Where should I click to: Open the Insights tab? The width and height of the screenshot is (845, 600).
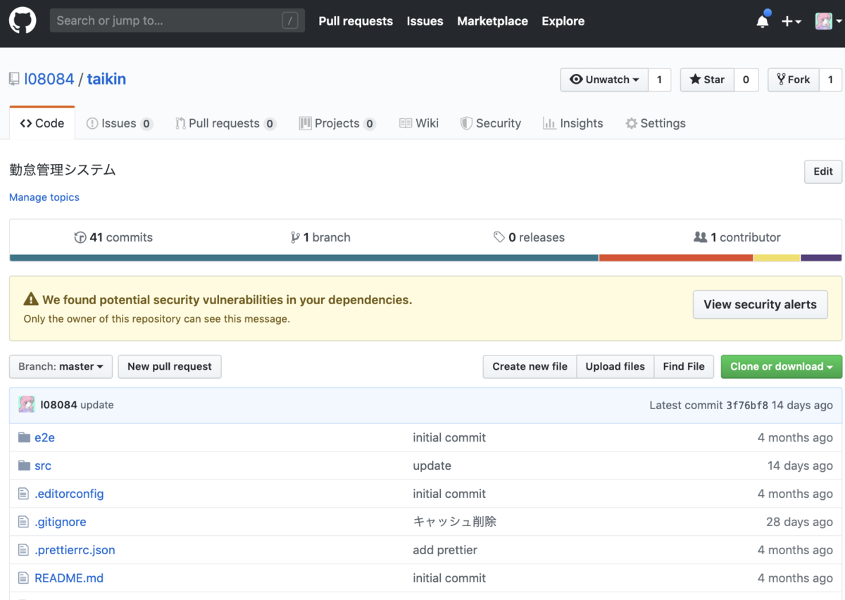572,123
